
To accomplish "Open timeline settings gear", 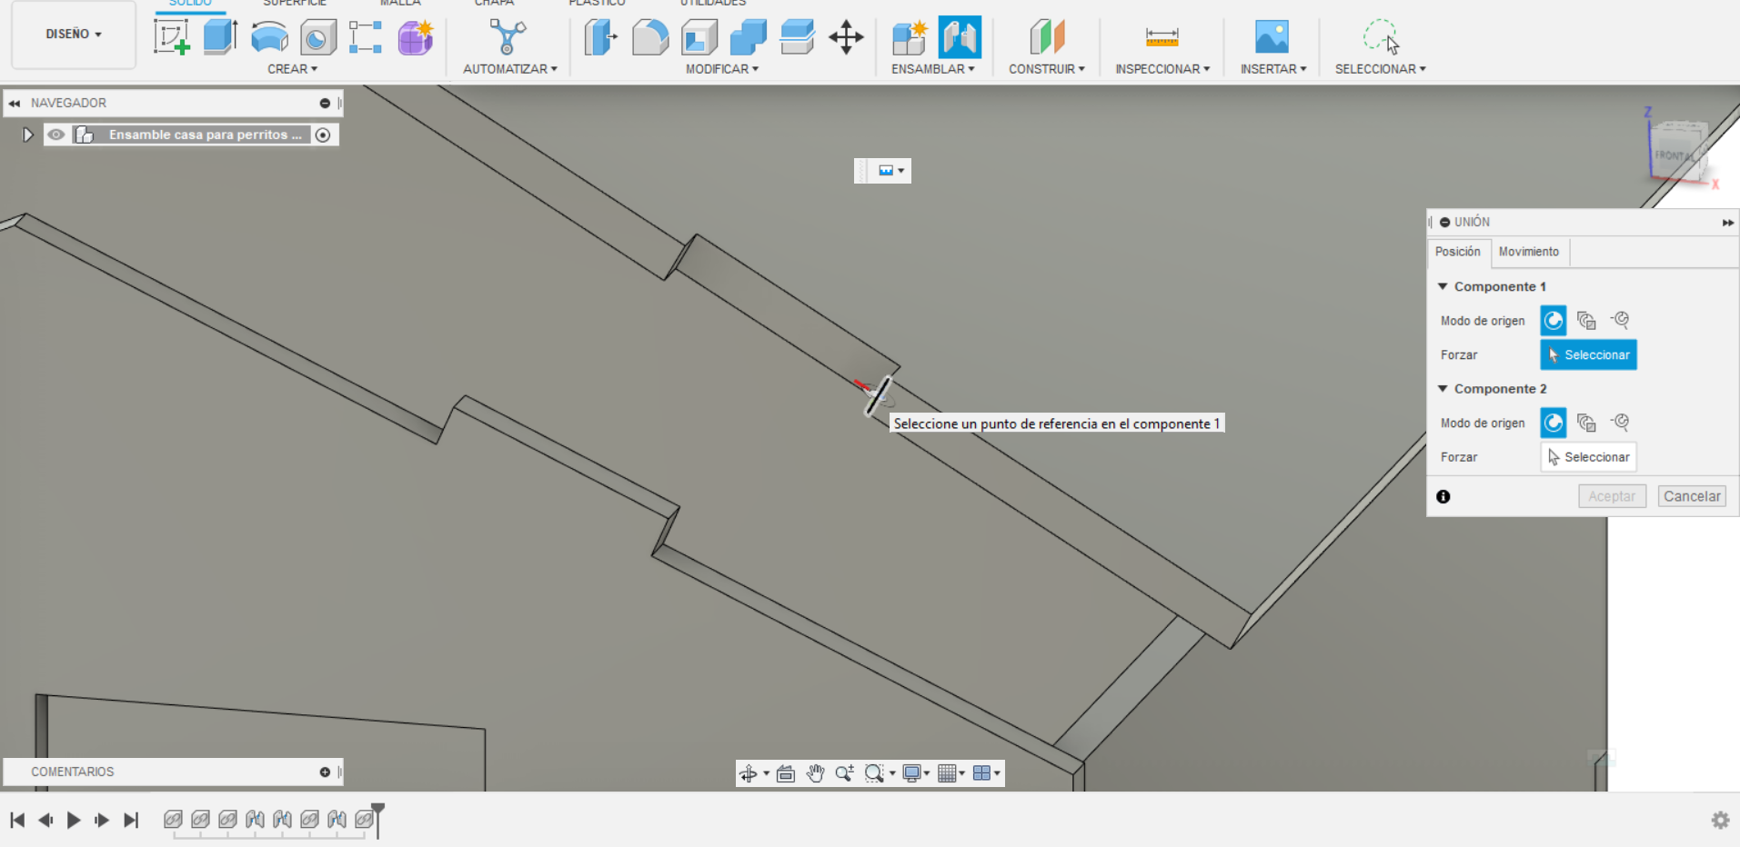I will [1720, 820].
